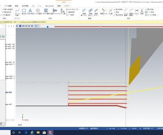
Task: Click the Refit Spline command
Action: click(x=151, y=15)
